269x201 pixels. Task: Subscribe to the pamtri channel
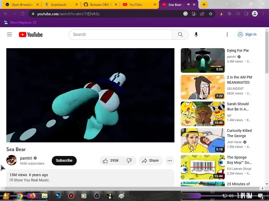tap(64, 161)
